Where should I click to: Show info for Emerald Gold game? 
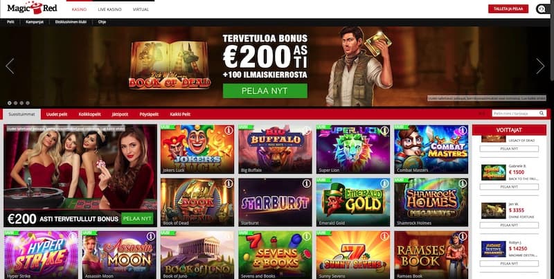pyautogui.click(x=385, y=183)
